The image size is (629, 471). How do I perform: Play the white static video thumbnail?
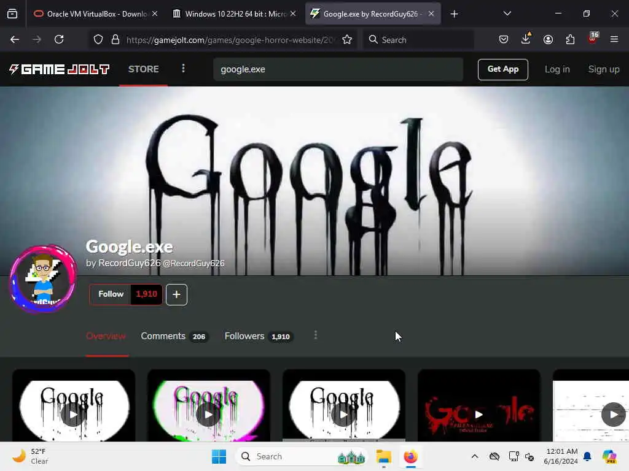tap(614, 414)
